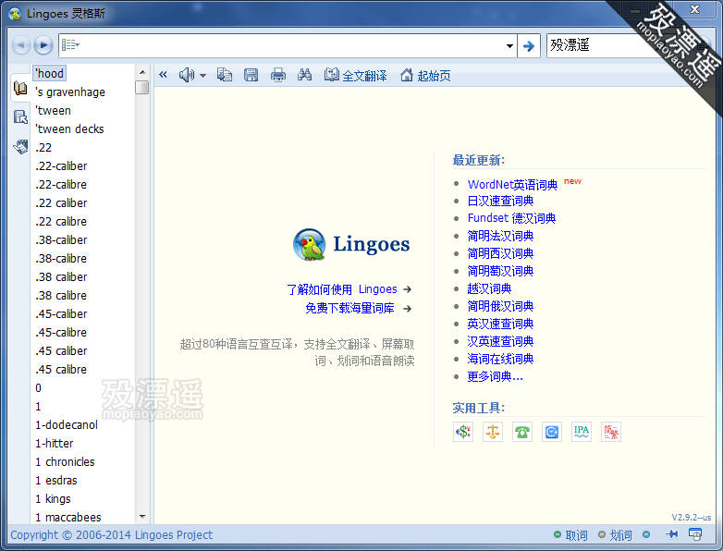Click the mini window mode icon

695,534
